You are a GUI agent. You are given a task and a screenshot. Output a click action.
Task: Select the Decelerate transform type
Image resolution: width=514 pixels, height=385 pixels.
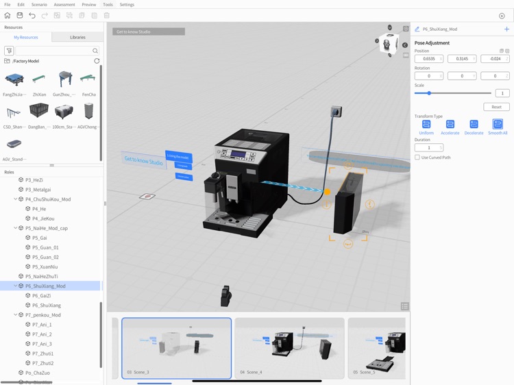(x=474, y=125)
